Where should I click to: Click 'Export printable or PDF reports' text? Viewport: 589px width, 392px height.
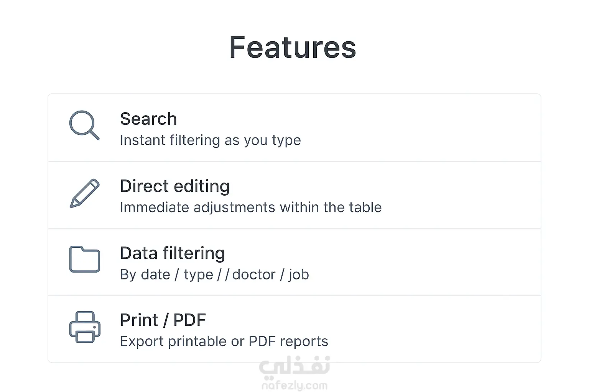tap(224, 341)
